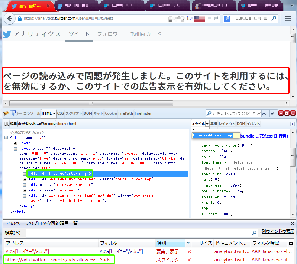Sort by フィルタ column header
The width and height of the screenshot is (297, 264).
tap(127, 243)
